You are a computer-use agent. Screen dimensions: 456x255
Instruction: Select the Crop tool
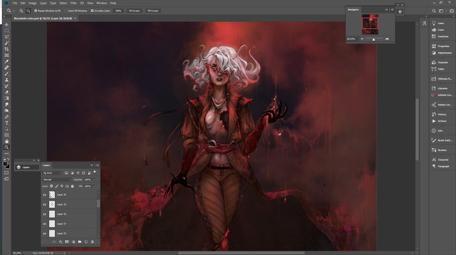pos(7,49)
